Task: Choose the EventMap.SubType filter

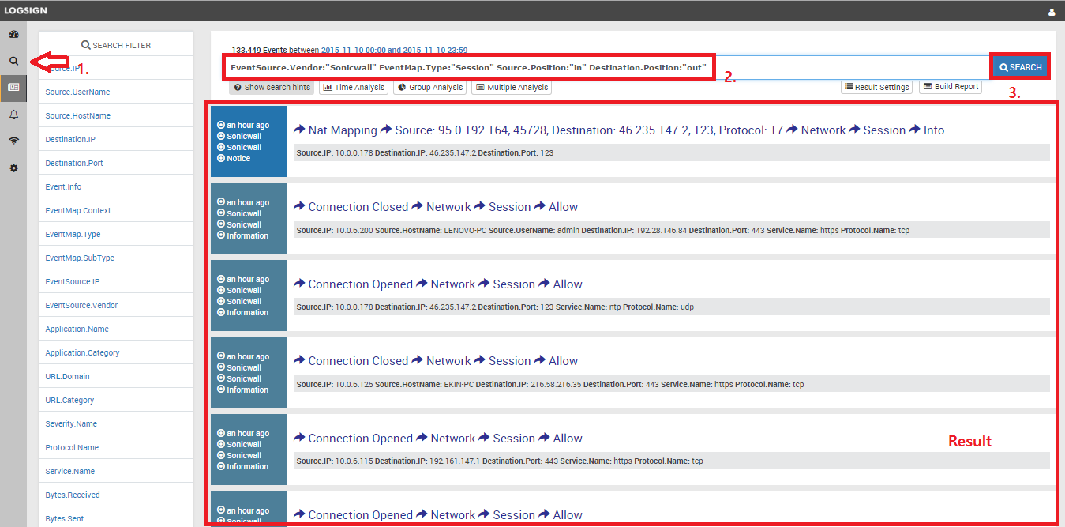Action: 80,258
